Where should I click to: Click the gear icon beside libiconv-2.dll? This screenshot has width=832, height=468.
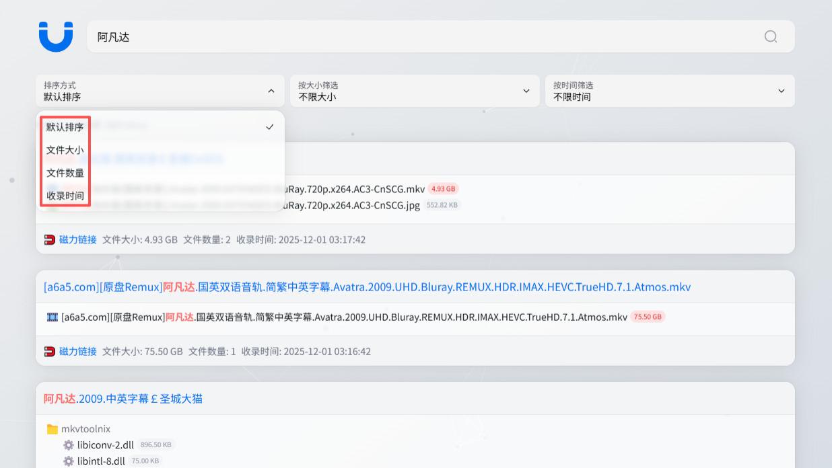(67, 444)
